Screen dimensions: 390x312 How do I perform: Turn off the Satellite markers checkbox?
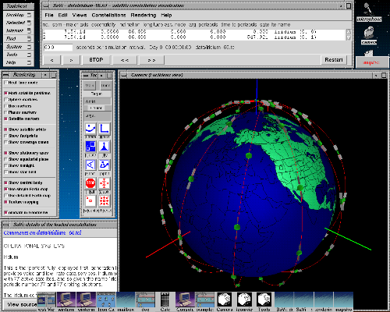pos(5,119)
